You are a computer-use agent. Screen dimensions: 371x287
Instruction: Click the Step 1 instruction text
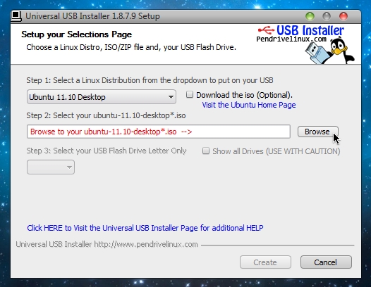(x=150, y=80)
